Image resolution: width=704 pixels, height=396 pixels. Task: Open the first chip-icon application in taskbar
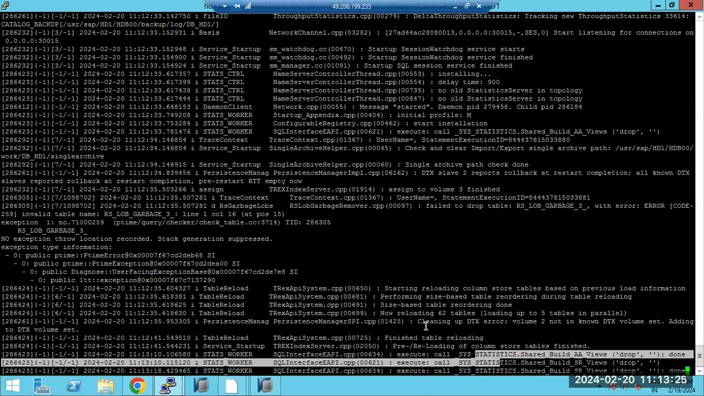click(201, 386)
